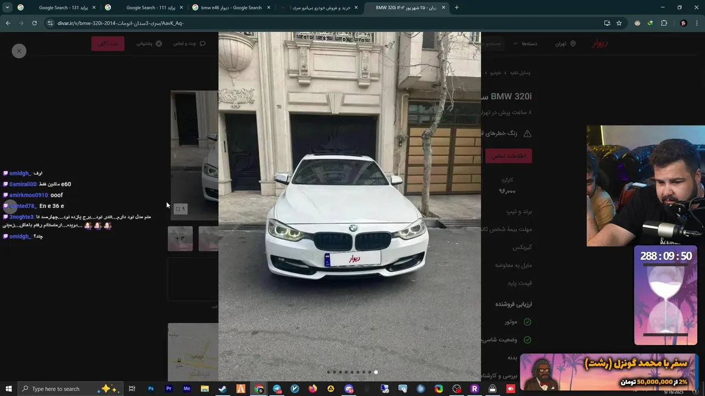Switch to the 'Google Search - پراید 111' tab

tap(145, 8)
